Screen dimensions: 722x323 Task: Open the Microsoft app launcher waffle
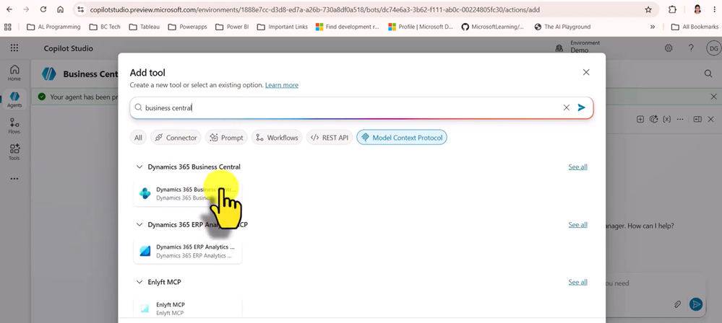(14, 48)
